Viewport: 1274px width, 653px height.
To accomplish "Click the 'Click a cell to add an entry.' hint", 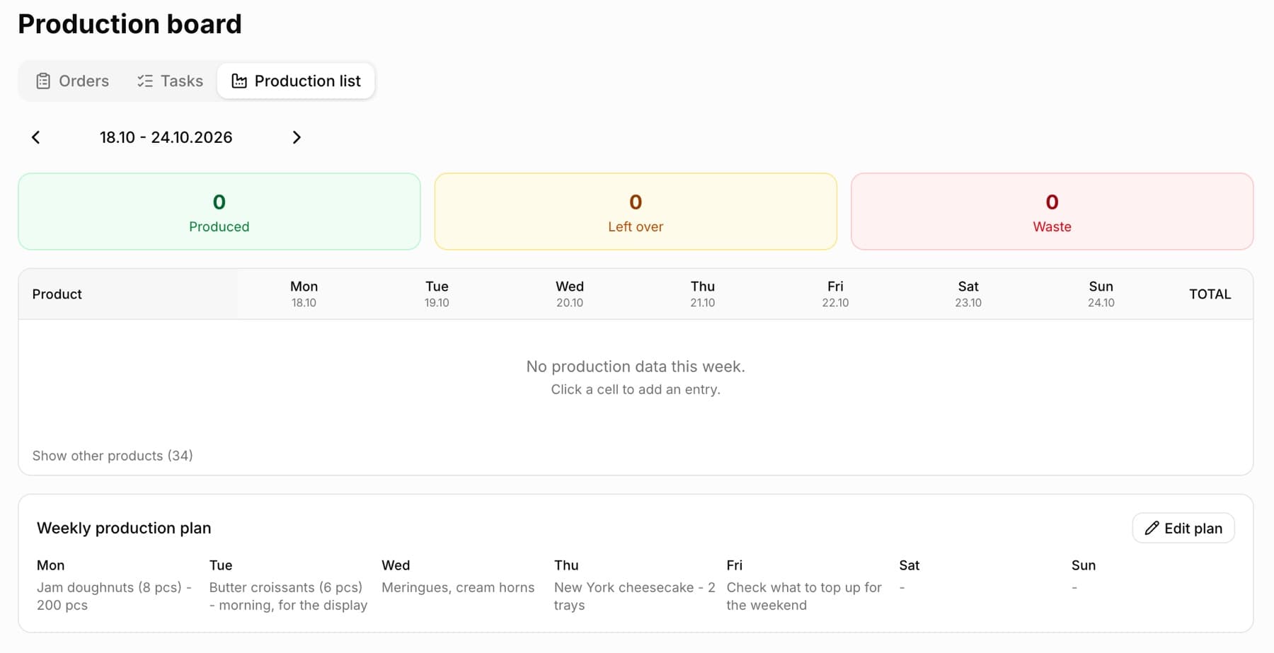I will (x=636, y=390).
